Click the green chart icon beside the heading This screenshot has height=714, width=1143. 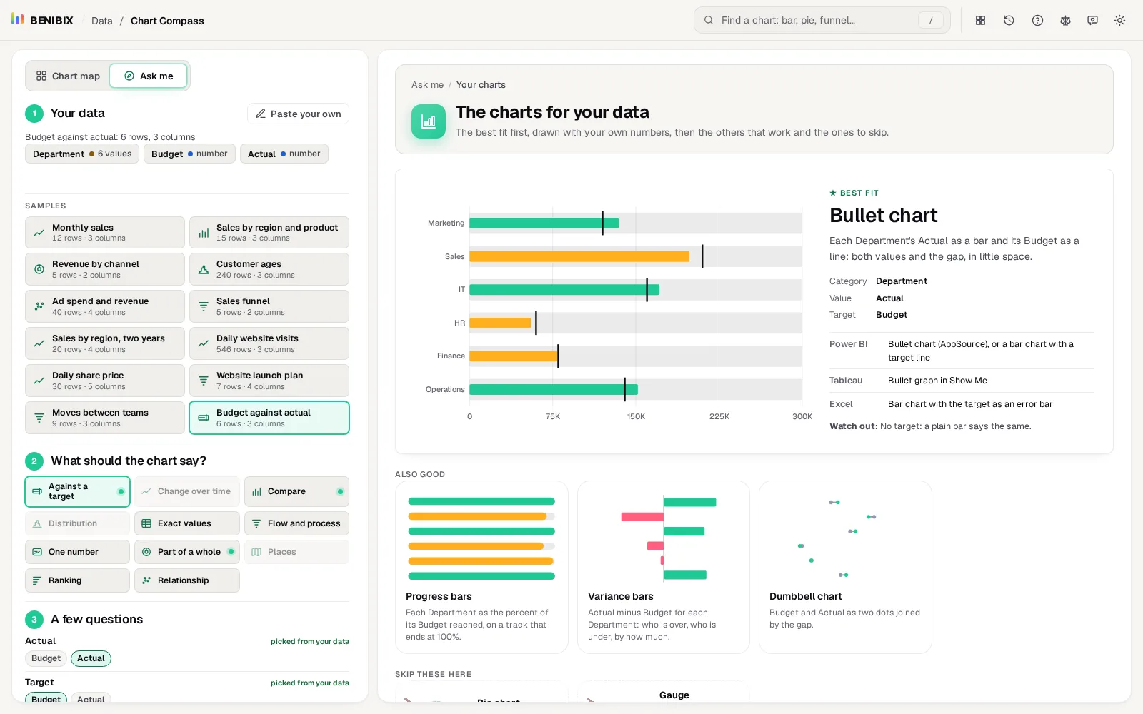point(429,121)
